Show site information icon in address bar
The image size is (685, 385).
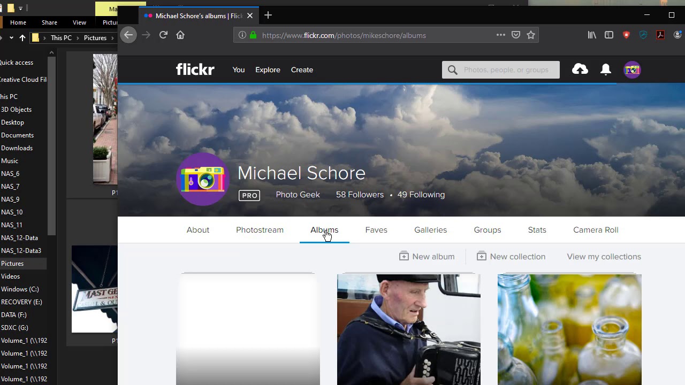tap(242, 35)
